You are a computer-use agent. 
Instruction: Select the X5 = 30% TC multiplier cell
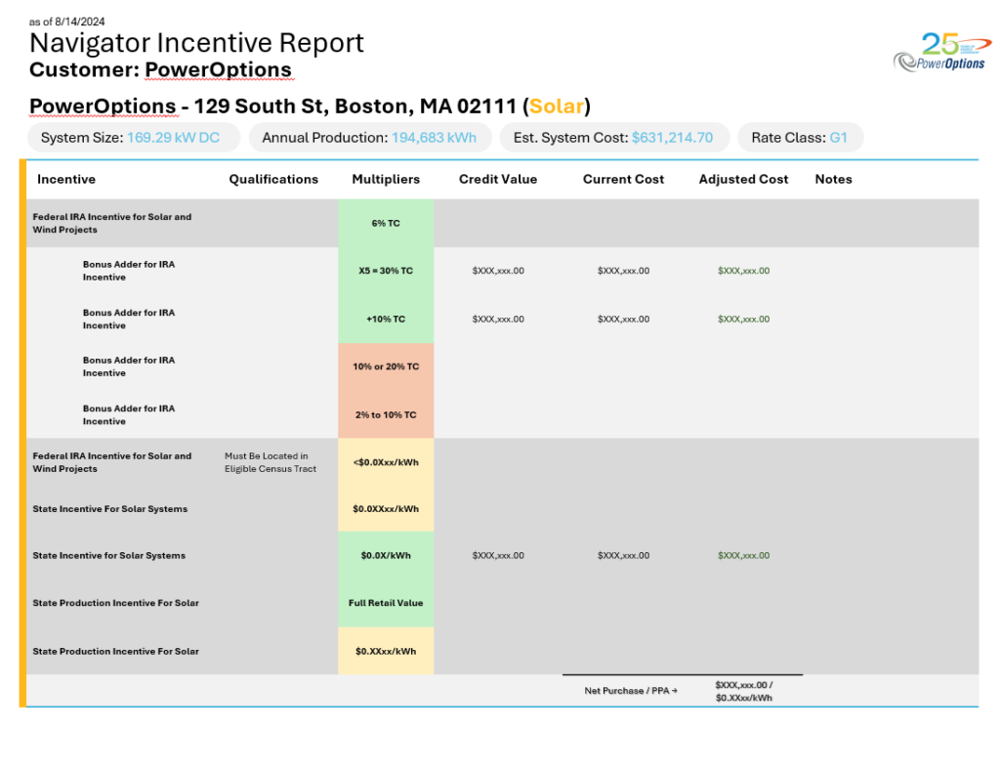point(386,271)
